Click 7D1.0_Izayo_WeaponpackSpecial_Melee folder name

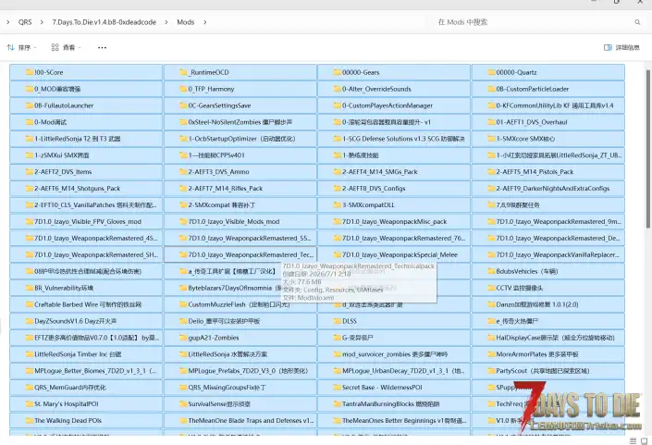400,254
